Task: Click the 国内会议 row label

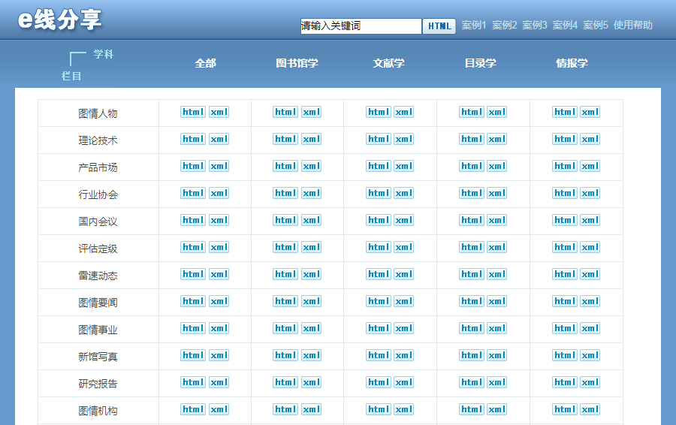Action: pos(98,222)
